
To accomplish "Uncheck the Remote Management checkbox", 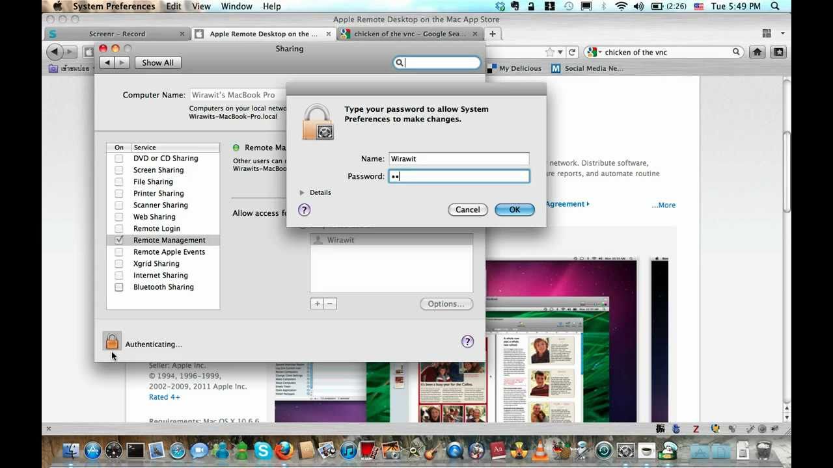I will pyautogui.click(x=119, y=240).
